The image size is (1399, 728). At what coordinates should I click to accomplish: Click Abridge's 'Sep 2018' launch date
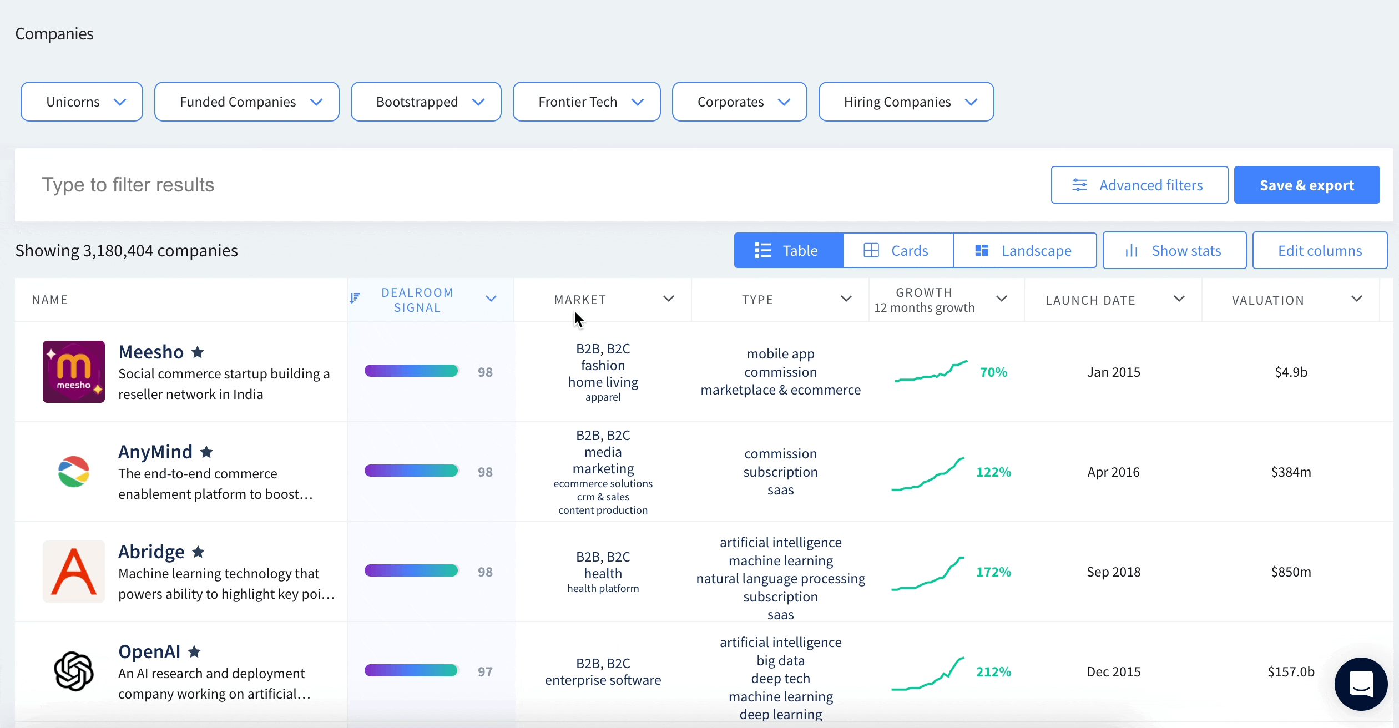tap(1113, 572)
